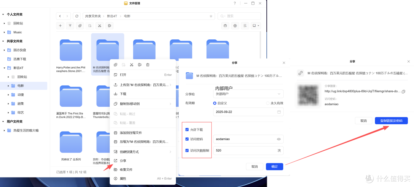The height and width of the screenshot is (187, 414).
Task: Collapse the 个人文件夹 section
Action: tap(3, 15)
